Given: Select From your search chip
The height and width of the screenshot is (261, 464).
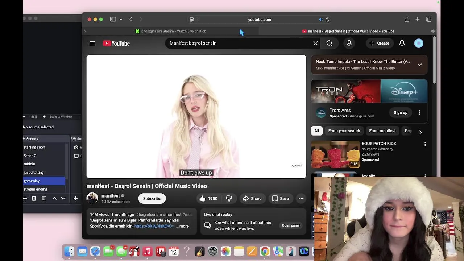Looking at the screenshot, I should 344,131.
